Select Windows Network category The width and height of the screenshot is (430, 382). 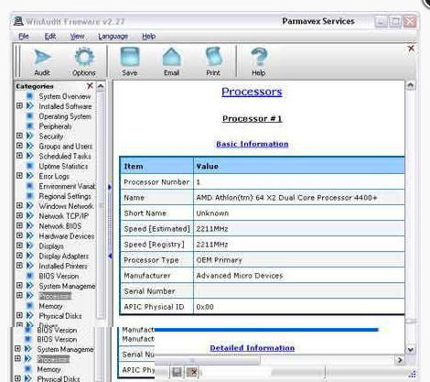66,206
